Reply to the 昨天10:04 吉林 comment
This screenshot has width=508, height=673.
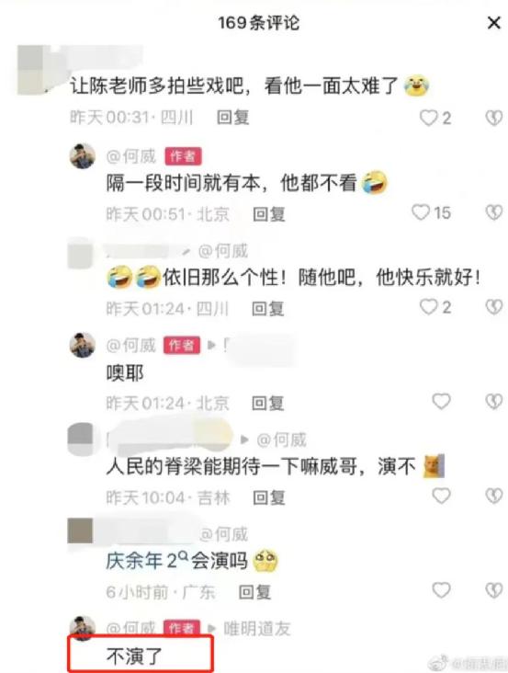[269, 497]
